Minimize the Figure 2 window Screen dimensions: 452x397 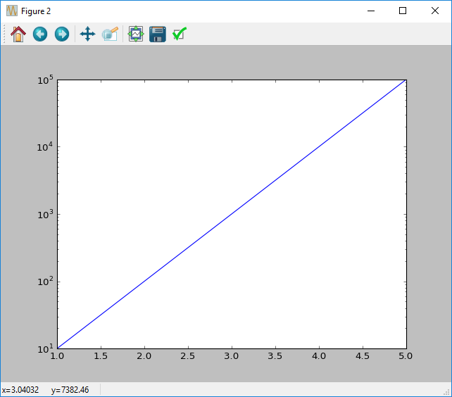(x=370, y=11)
